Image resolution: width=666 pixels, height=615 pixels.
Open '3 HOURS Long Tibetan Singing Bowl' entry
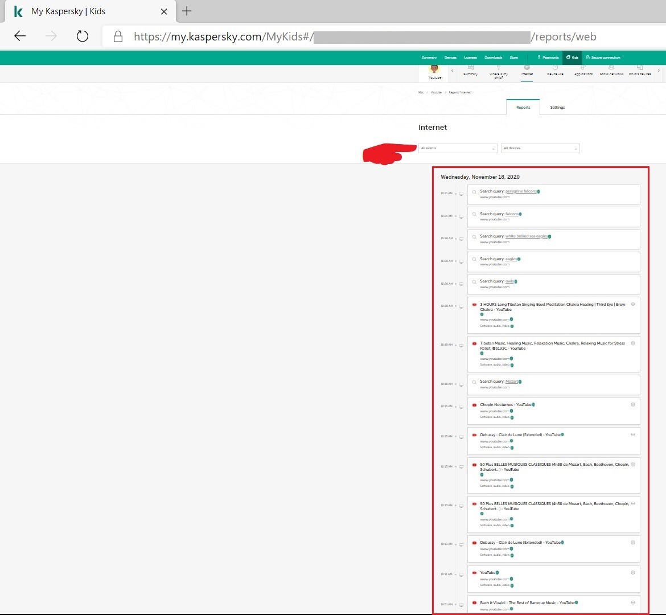pyautogui.click(x=553, y=307)
